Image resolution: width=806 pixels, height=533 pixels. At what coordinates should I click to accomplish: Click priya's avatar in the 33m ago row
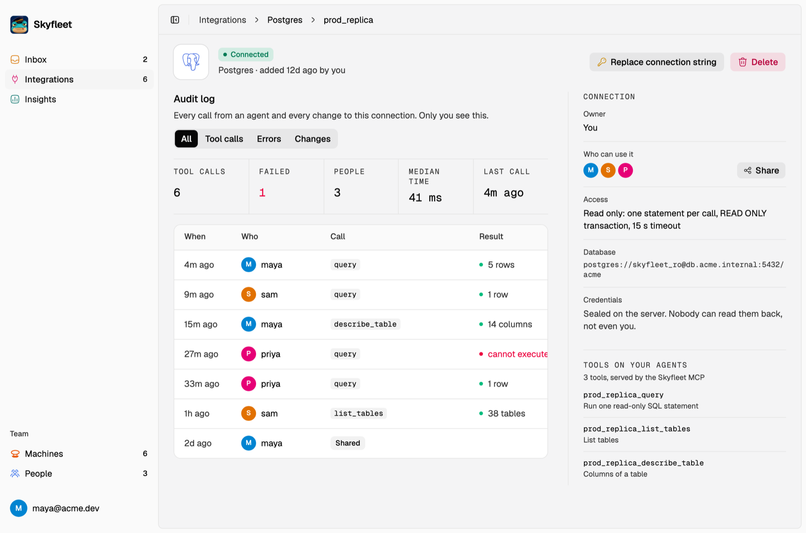pos(249,383)
